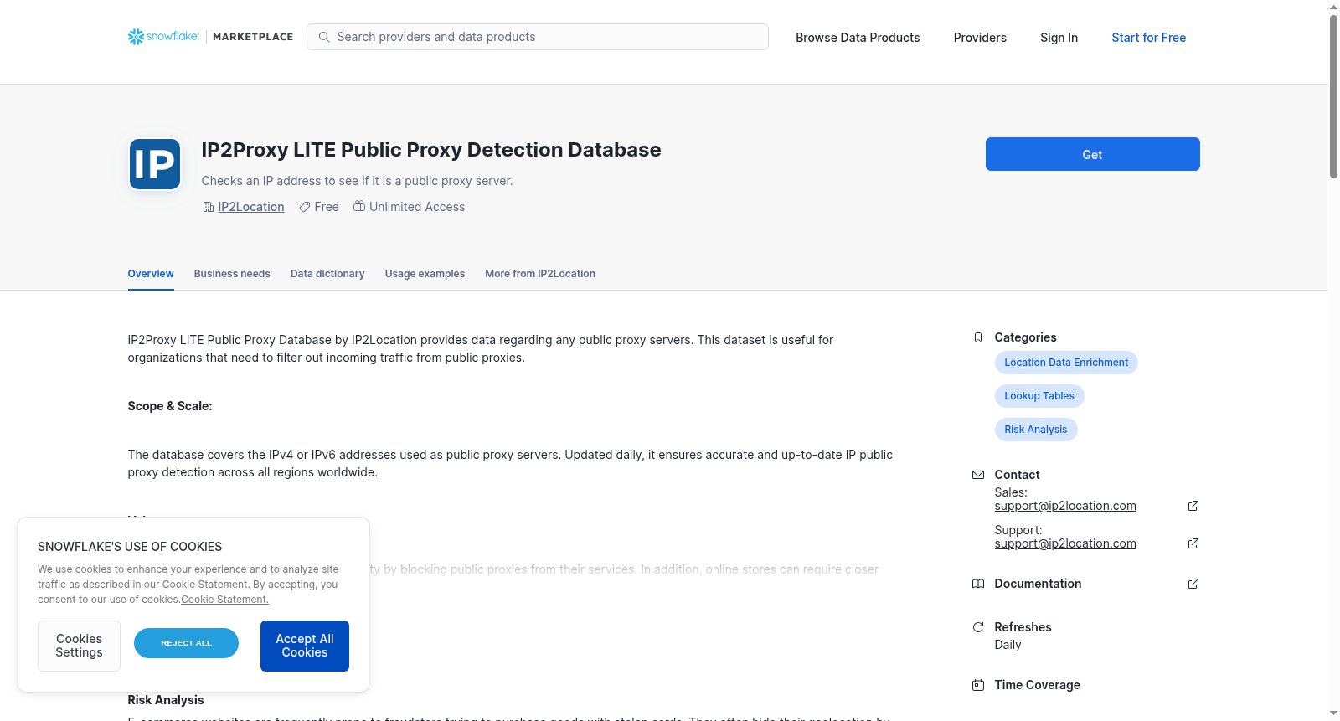This screenshot has width=1340, height=721.
Task: Click the Support support@ip2location.com email link
Action: click(x=1065, y=543)
